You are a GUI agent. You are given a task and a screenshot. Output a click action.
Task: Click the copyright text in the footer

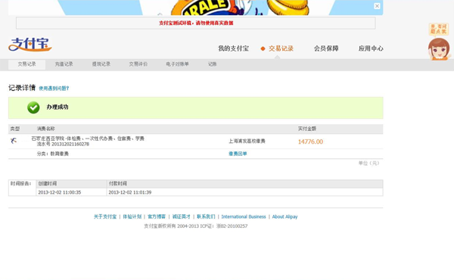pos(196,226)
